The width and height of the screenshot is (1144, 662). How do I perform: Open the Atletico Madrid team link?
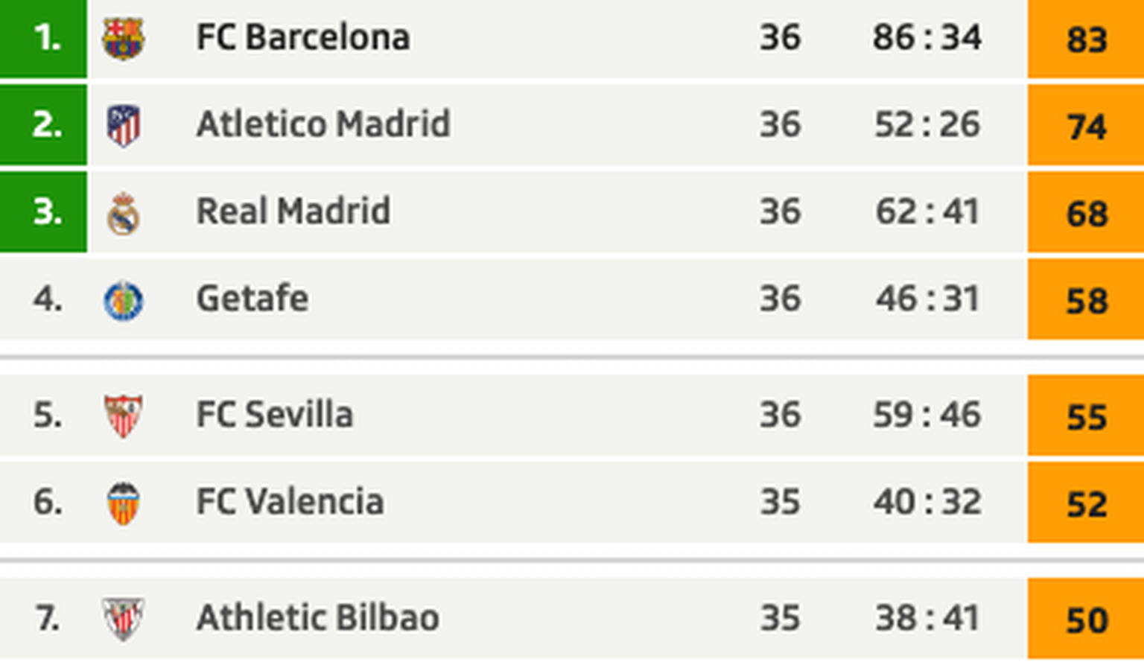(x=323, y=124)
